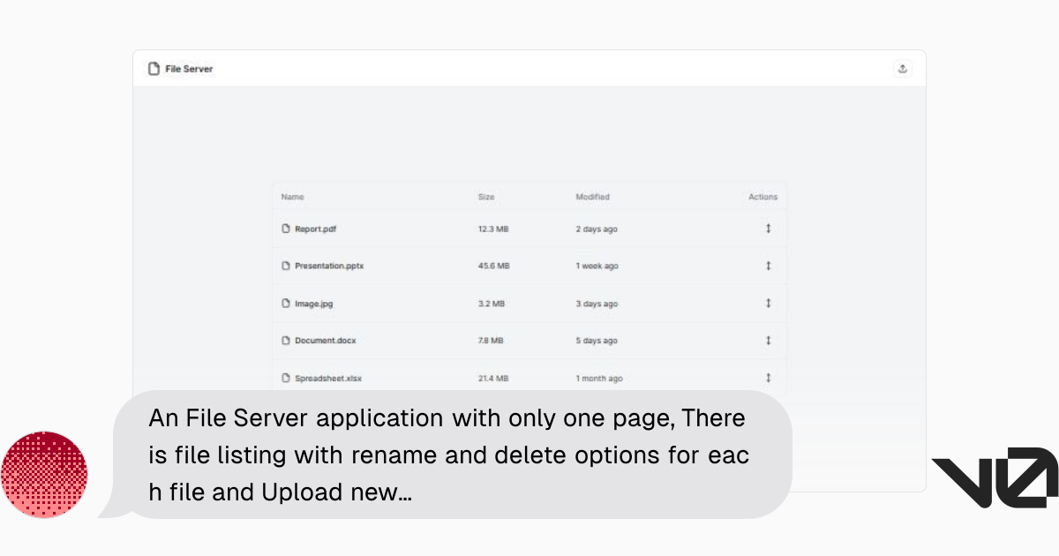Image resolution: width=1059 pixels, height=556 pixels.
Task: Click the 45.6 MB size value
Action: coord(493,266)
